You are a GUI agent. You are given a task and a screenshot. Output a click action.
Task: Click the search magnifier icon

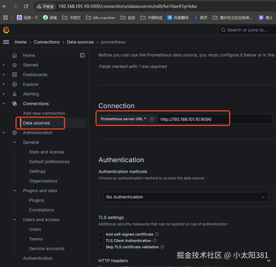pos(223,30)
